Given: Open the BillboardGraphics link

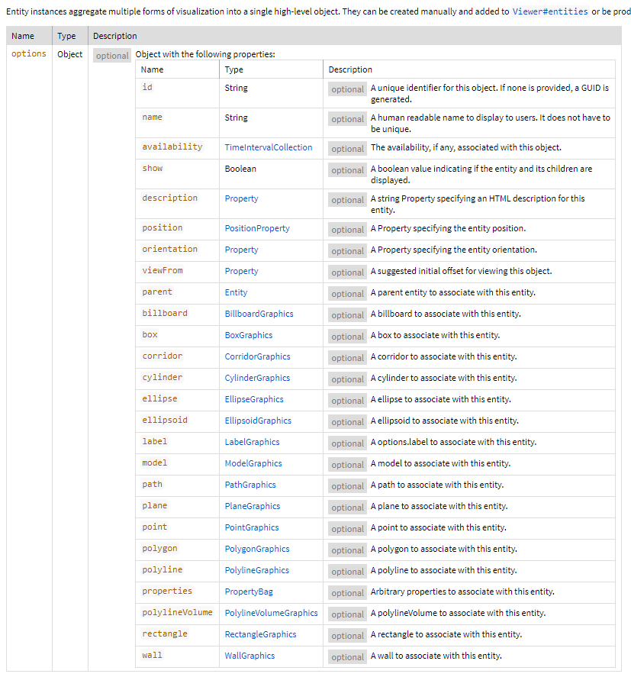Looking at the screenshot, I should (259, 314).
